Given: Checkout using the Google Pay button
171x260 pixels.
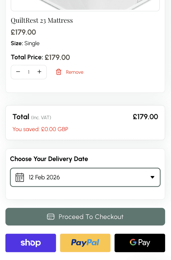Looking at the screenshot, I should pyautogui.click(x=140, y=243).
